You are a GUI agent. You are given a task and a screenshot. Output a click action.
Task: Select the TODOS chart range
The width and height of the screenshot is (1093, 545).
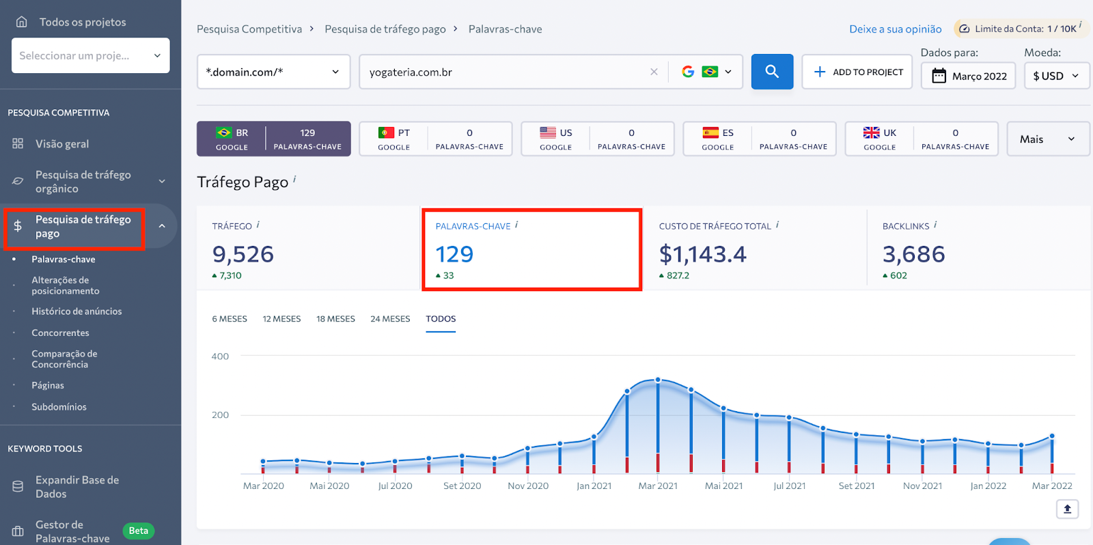441,319
